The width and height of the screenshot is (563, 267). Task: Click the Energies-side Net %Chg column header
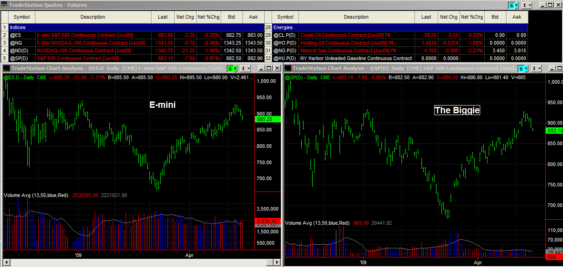(472, 17)
